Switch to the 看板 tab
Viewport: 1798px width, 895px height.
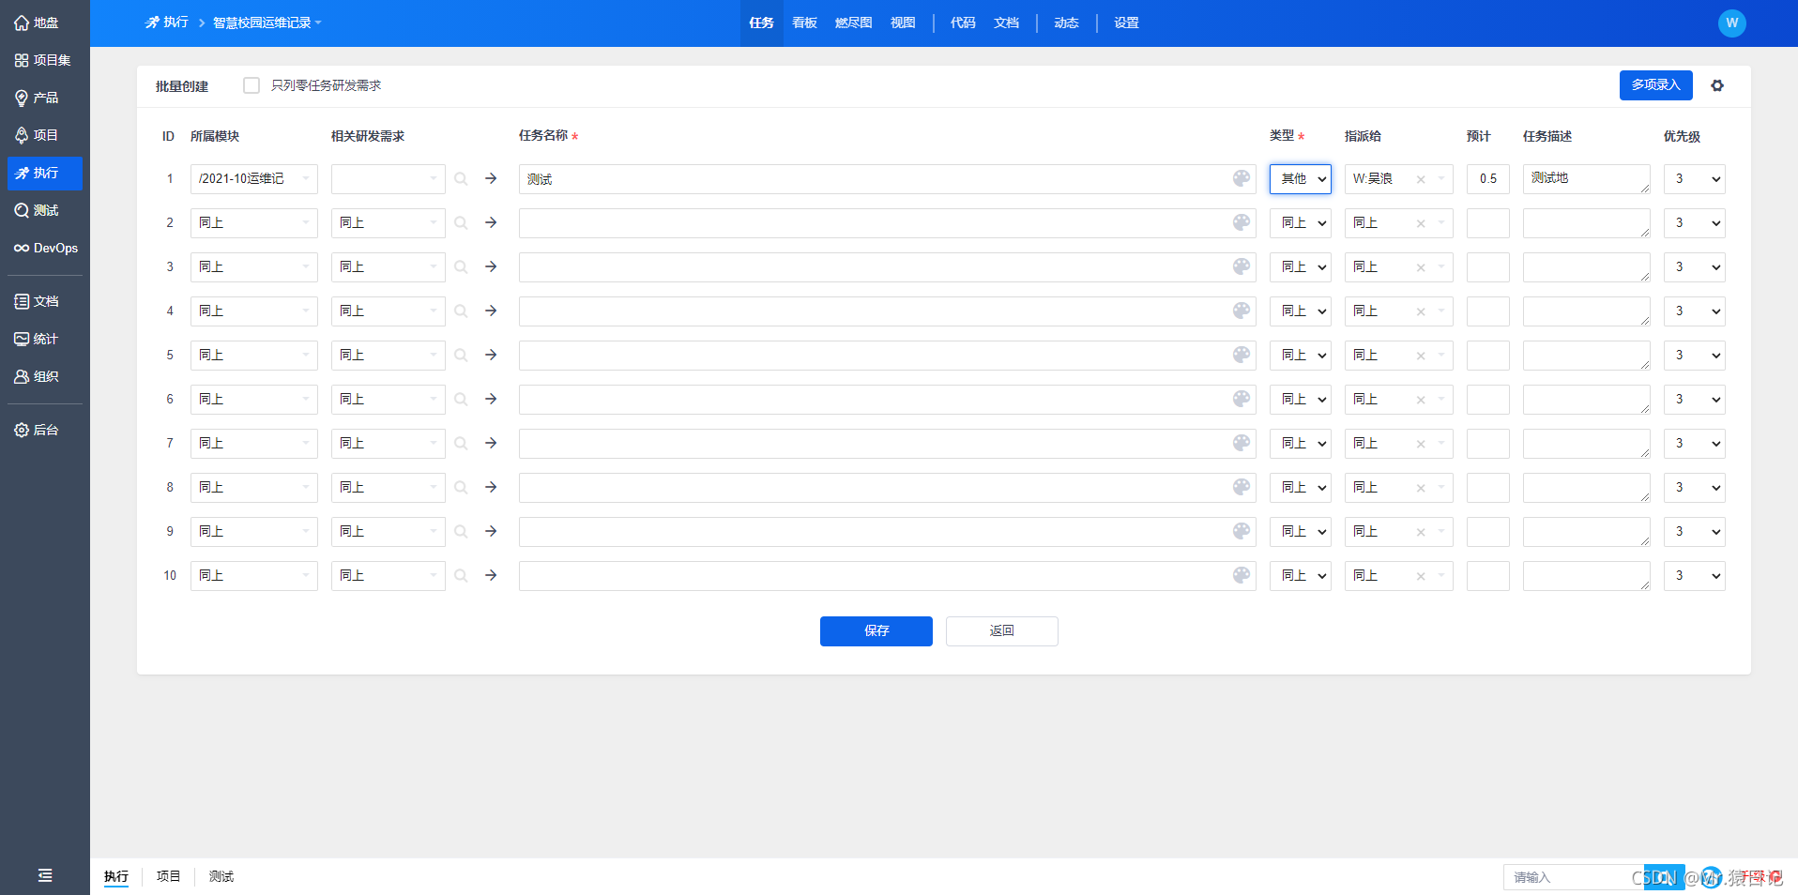pos(804,23)
